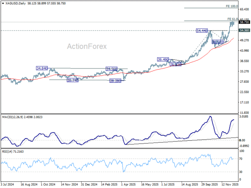Click the 11.830 price axis value
251x188 pixels.
244,112
